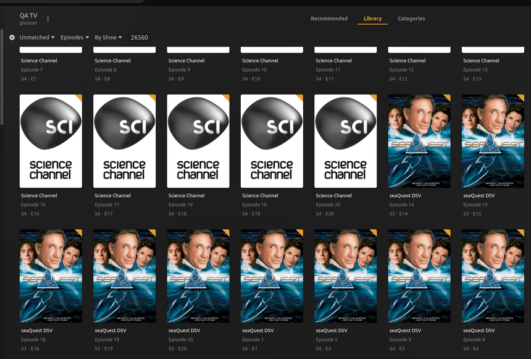531x359 pixels.
Task: Click Science Channel title above Episode 13
Action: click(x=481, y=61)
